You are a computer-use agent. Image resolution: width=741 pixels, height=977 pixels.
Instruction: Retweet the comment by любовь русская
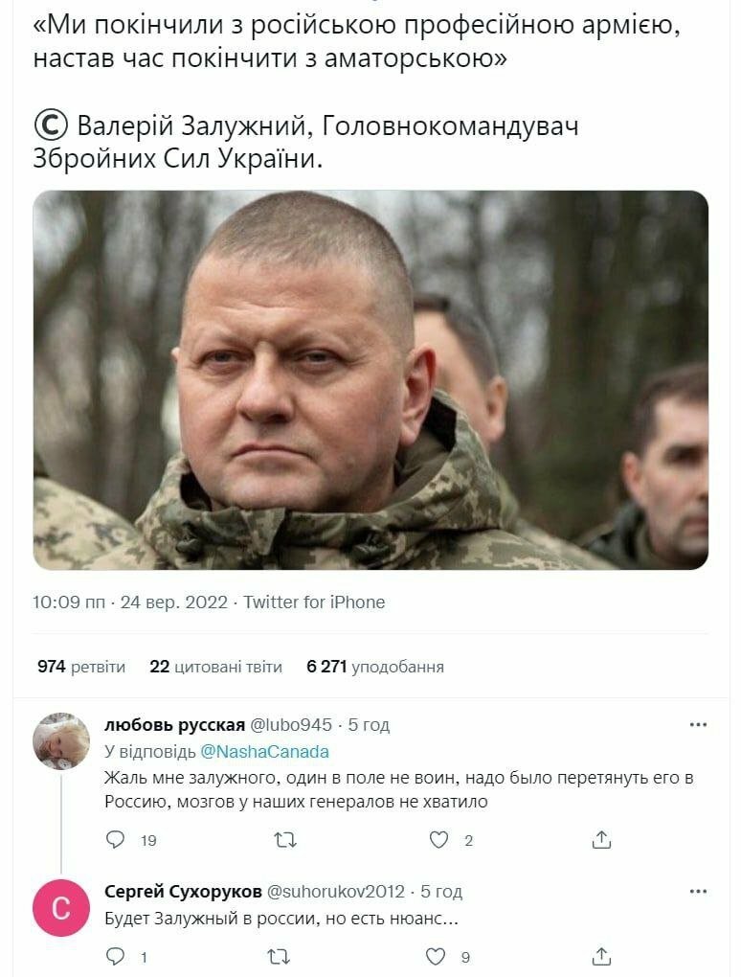coord(285,841)
